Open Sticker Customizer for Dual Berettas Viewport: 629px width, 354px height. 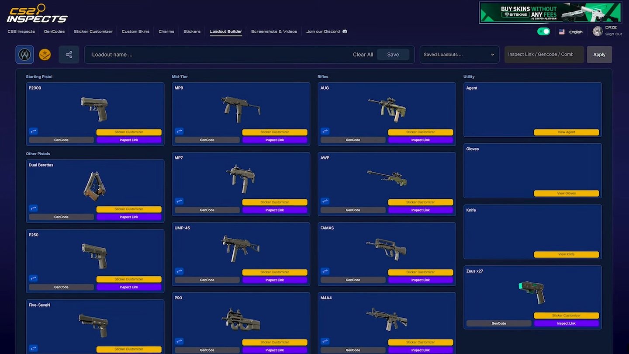pyautogui.click(x=129, y=209)
